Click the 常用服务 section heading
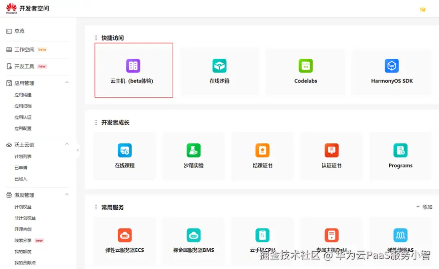This screenshot has height=269, width=439. 113,207
